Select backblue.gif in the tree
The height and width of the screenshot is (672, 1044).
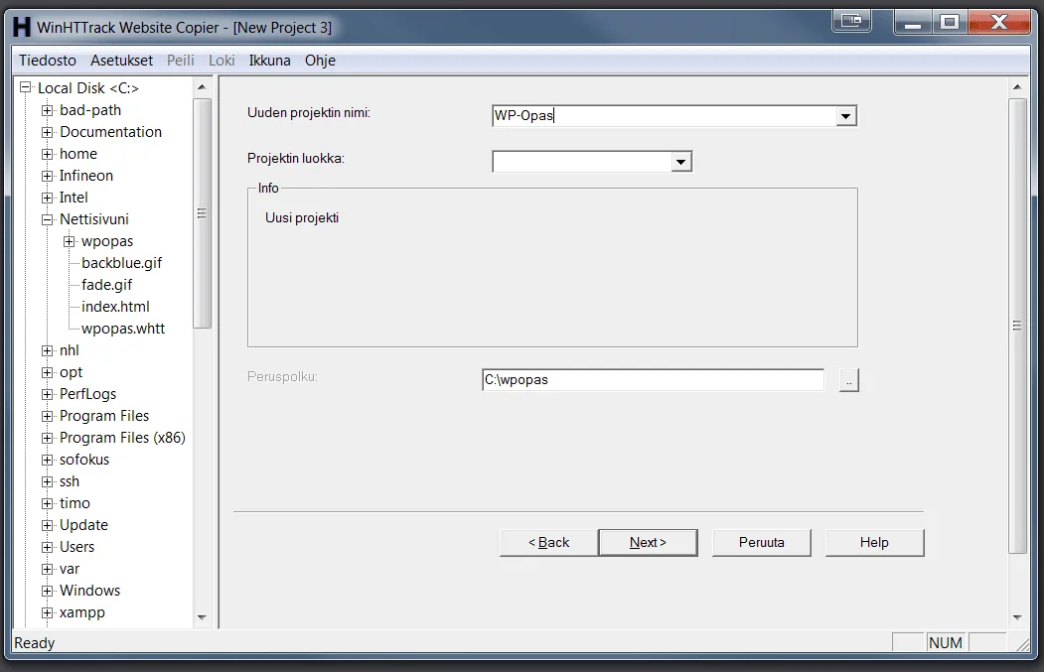122,263
